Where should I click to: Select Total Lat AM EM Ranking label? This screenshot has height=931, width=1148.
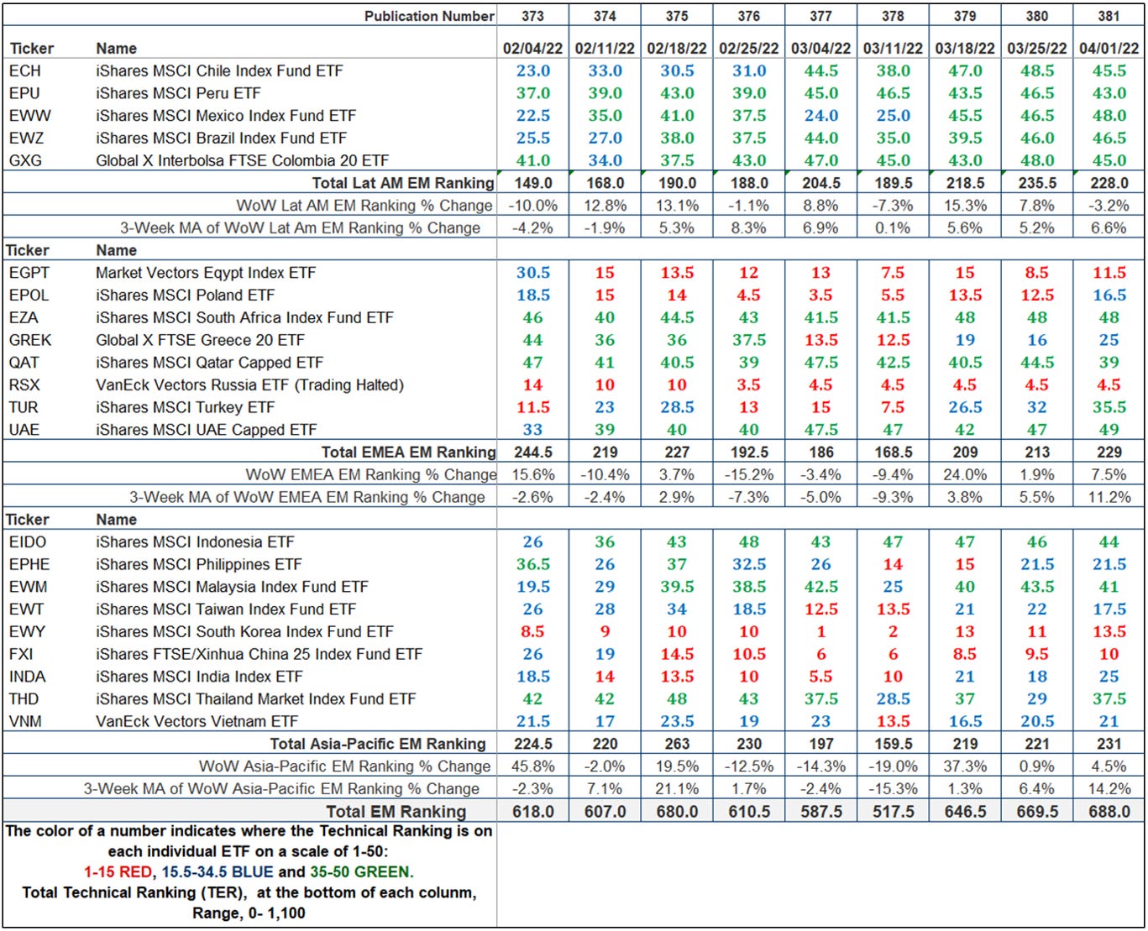click(x=403, y=183)
